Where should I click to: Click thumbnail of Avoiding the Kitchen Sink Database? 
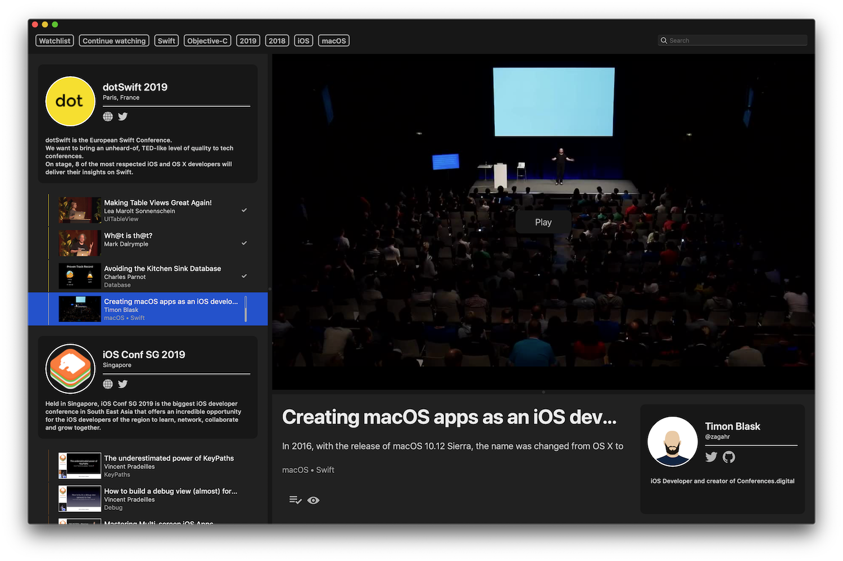tap(80, 276)
